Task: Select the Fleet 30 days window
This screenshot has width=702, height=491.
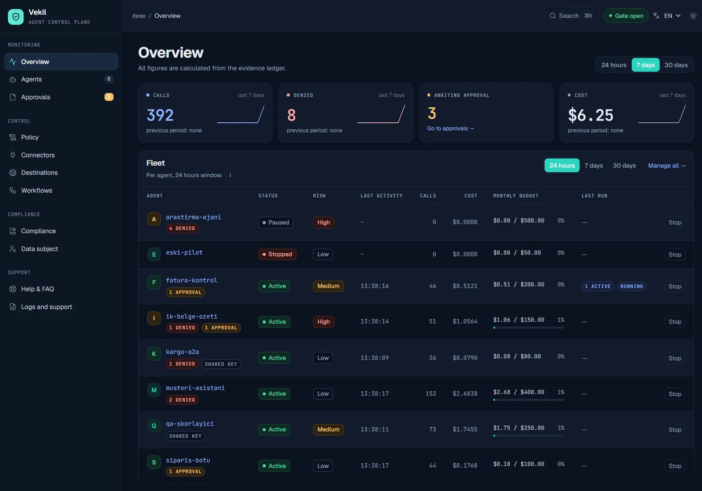Action: pos(624,165)
